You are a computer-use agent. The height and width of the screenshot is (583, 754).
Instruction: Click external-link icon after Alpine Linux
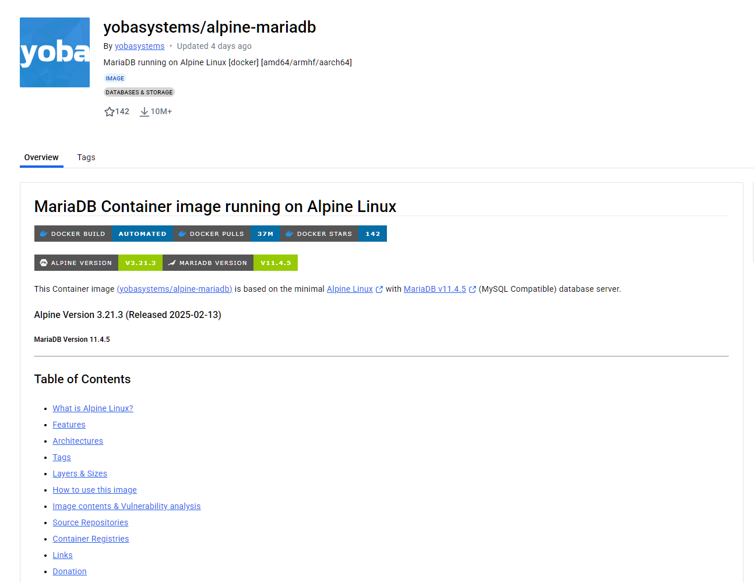[x=379, y=289]
